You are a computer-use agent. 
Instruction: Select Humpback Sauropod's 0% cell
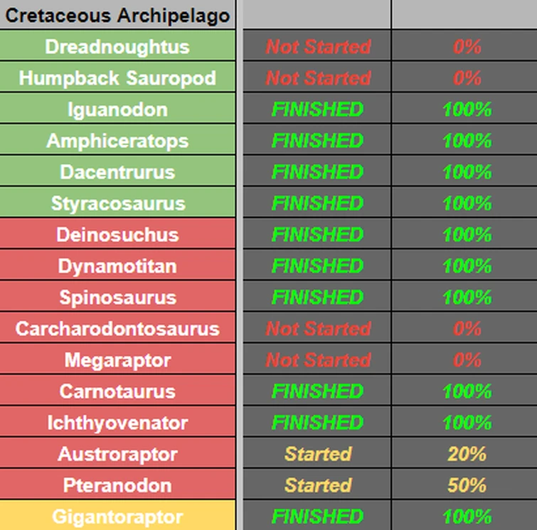point(464,77)
